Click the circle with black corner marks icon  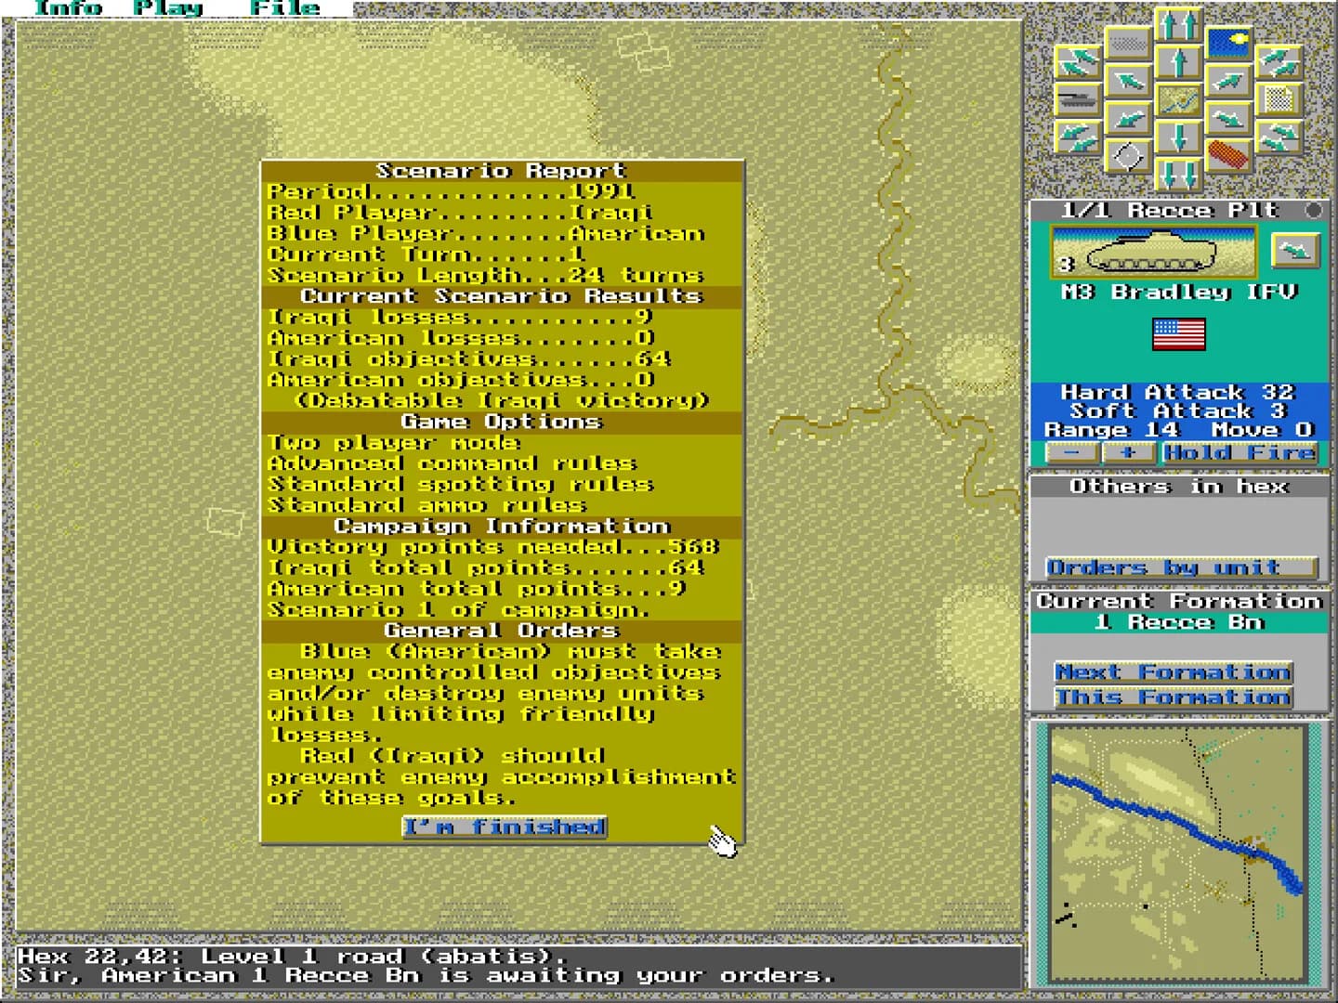[x=1128, y=155]
